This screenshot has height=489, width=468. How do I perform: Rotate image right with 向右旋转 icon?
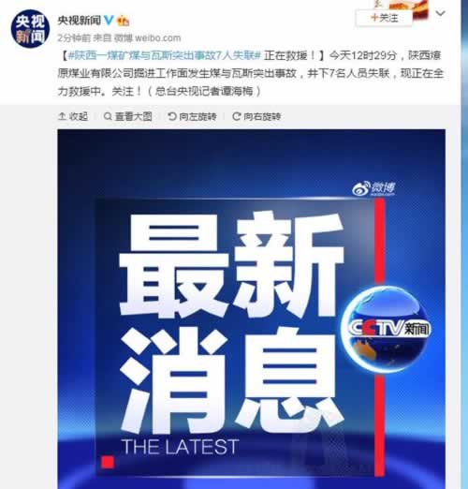pyautogui.click(x=236, y=116)
